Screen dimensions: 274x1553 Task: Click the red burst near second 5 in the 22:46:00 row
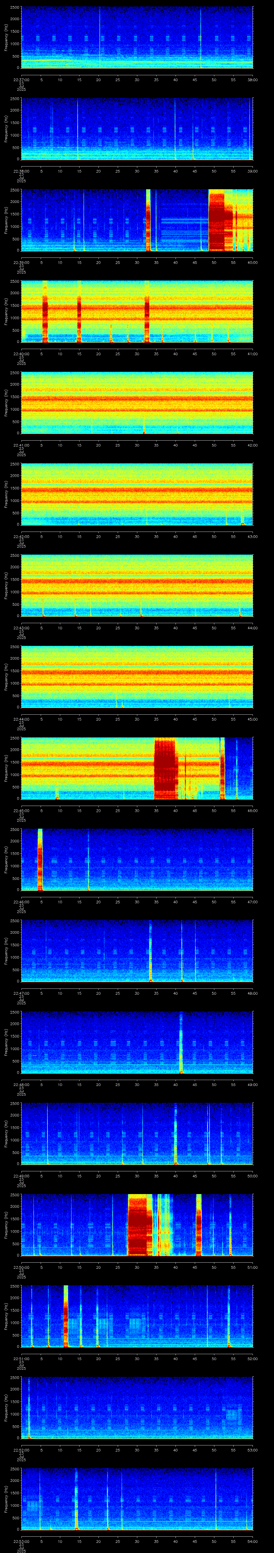tap(40, 860)
